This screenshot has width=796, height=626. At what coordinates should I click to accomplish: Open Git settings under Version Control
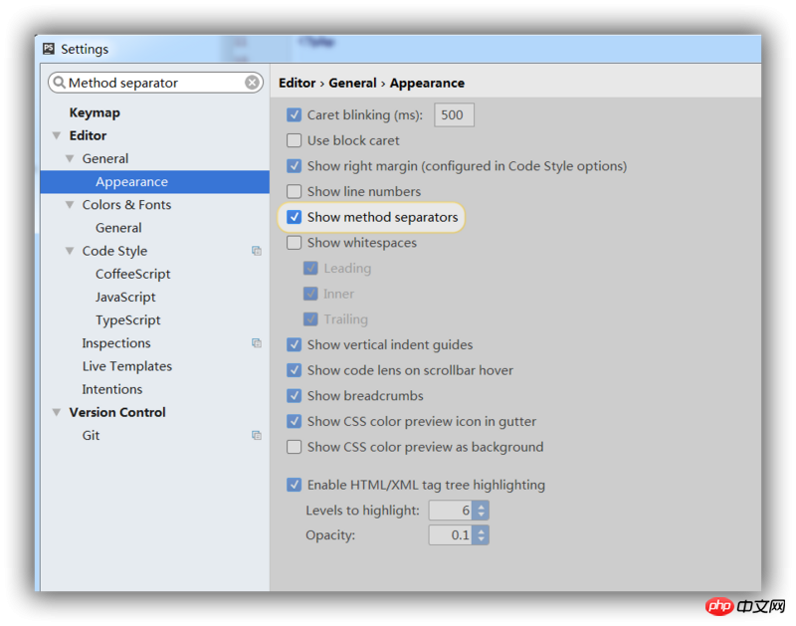click(x=91, y=436)
